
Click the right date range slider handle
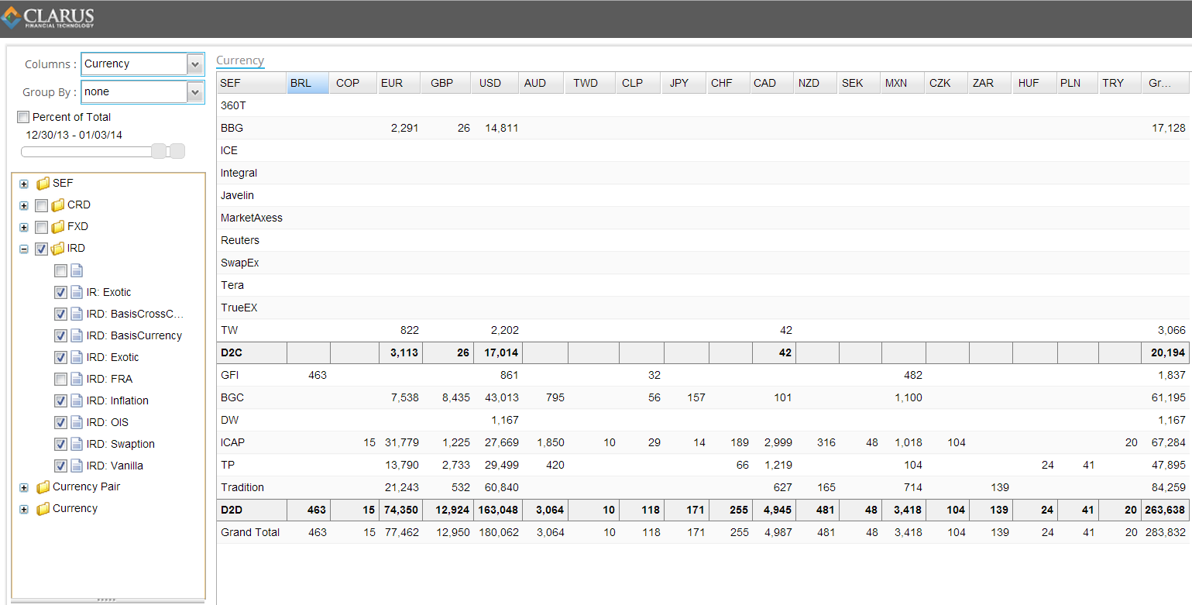pyautogui.click(x=177, y=151)
